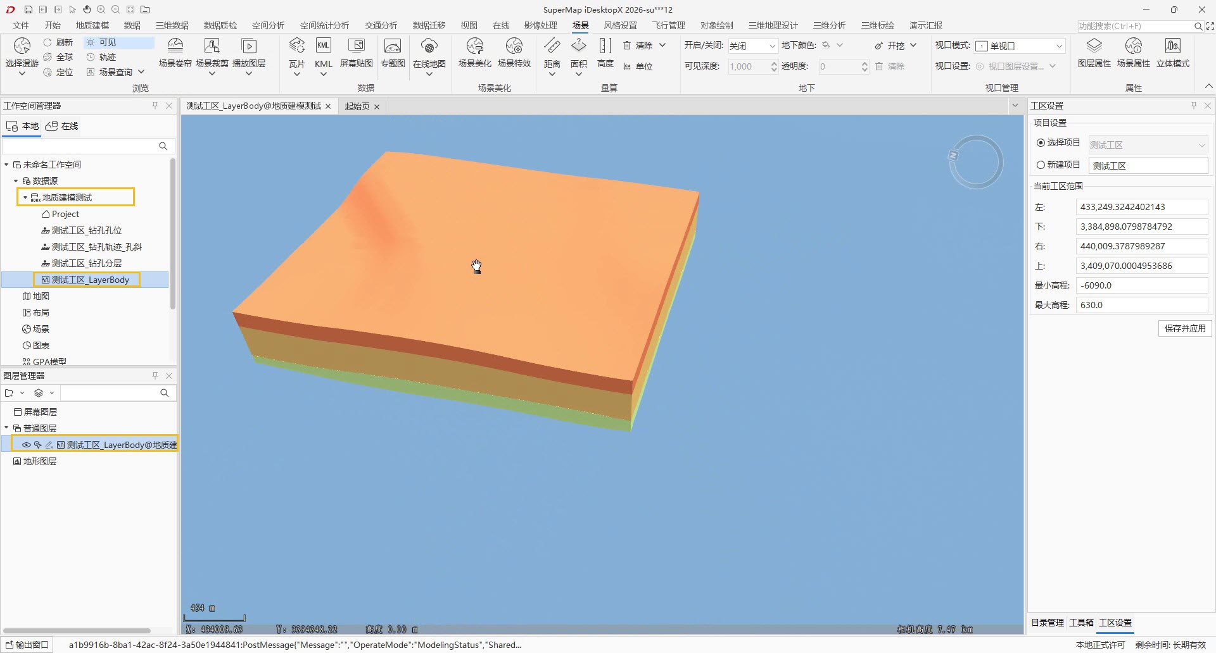
Task: Open the 文件 menu
Action: click(21, 25)
